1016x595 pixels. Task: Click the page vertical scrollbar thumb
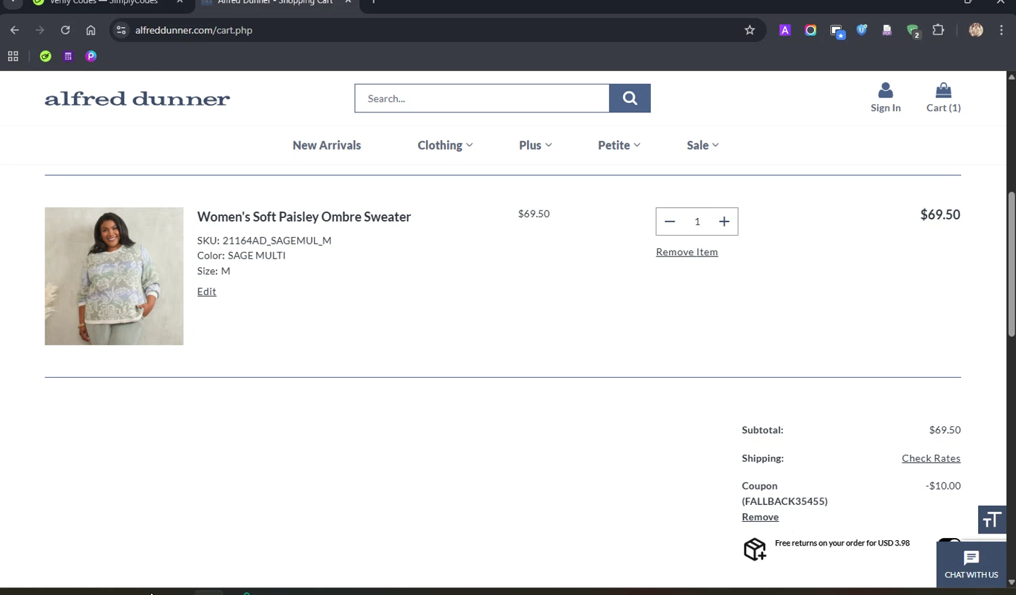click(1011, 264)
